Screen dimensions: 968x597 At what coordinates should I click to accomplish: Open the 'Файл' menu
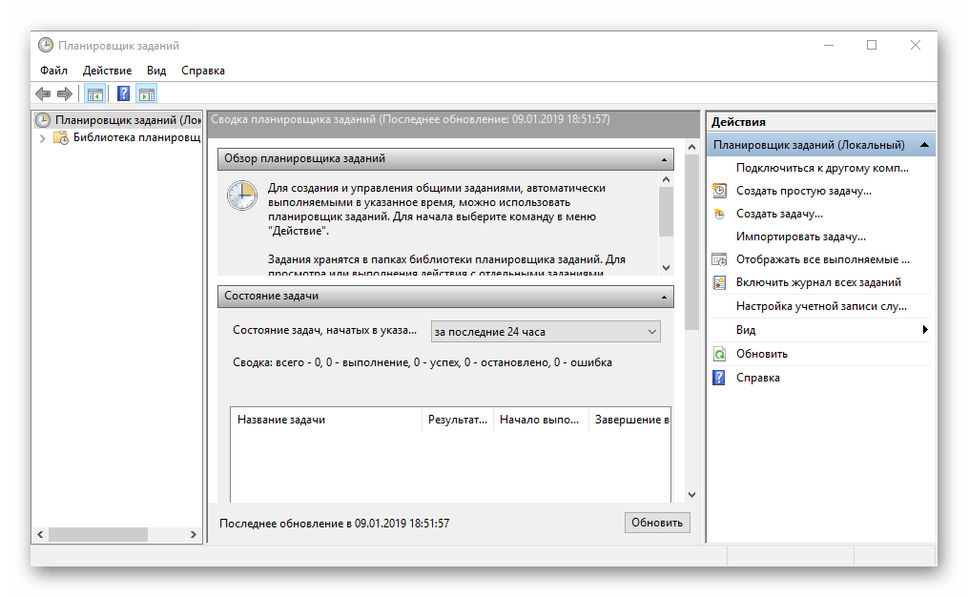tap(53, 71)
